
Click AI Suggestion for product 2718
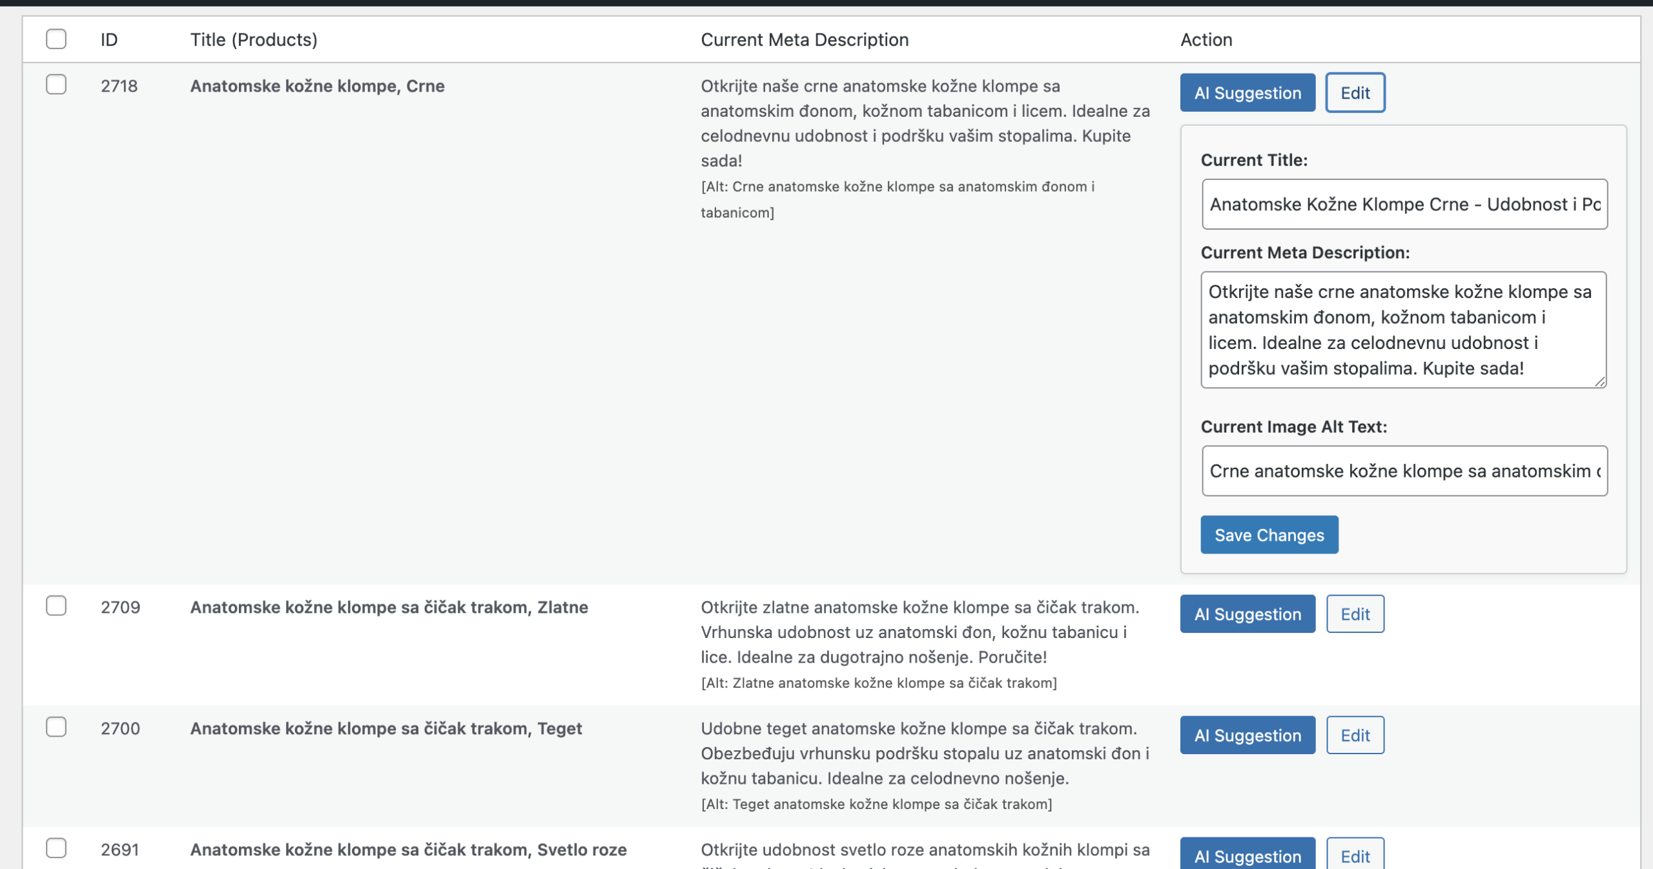[x=1247, y=93]
